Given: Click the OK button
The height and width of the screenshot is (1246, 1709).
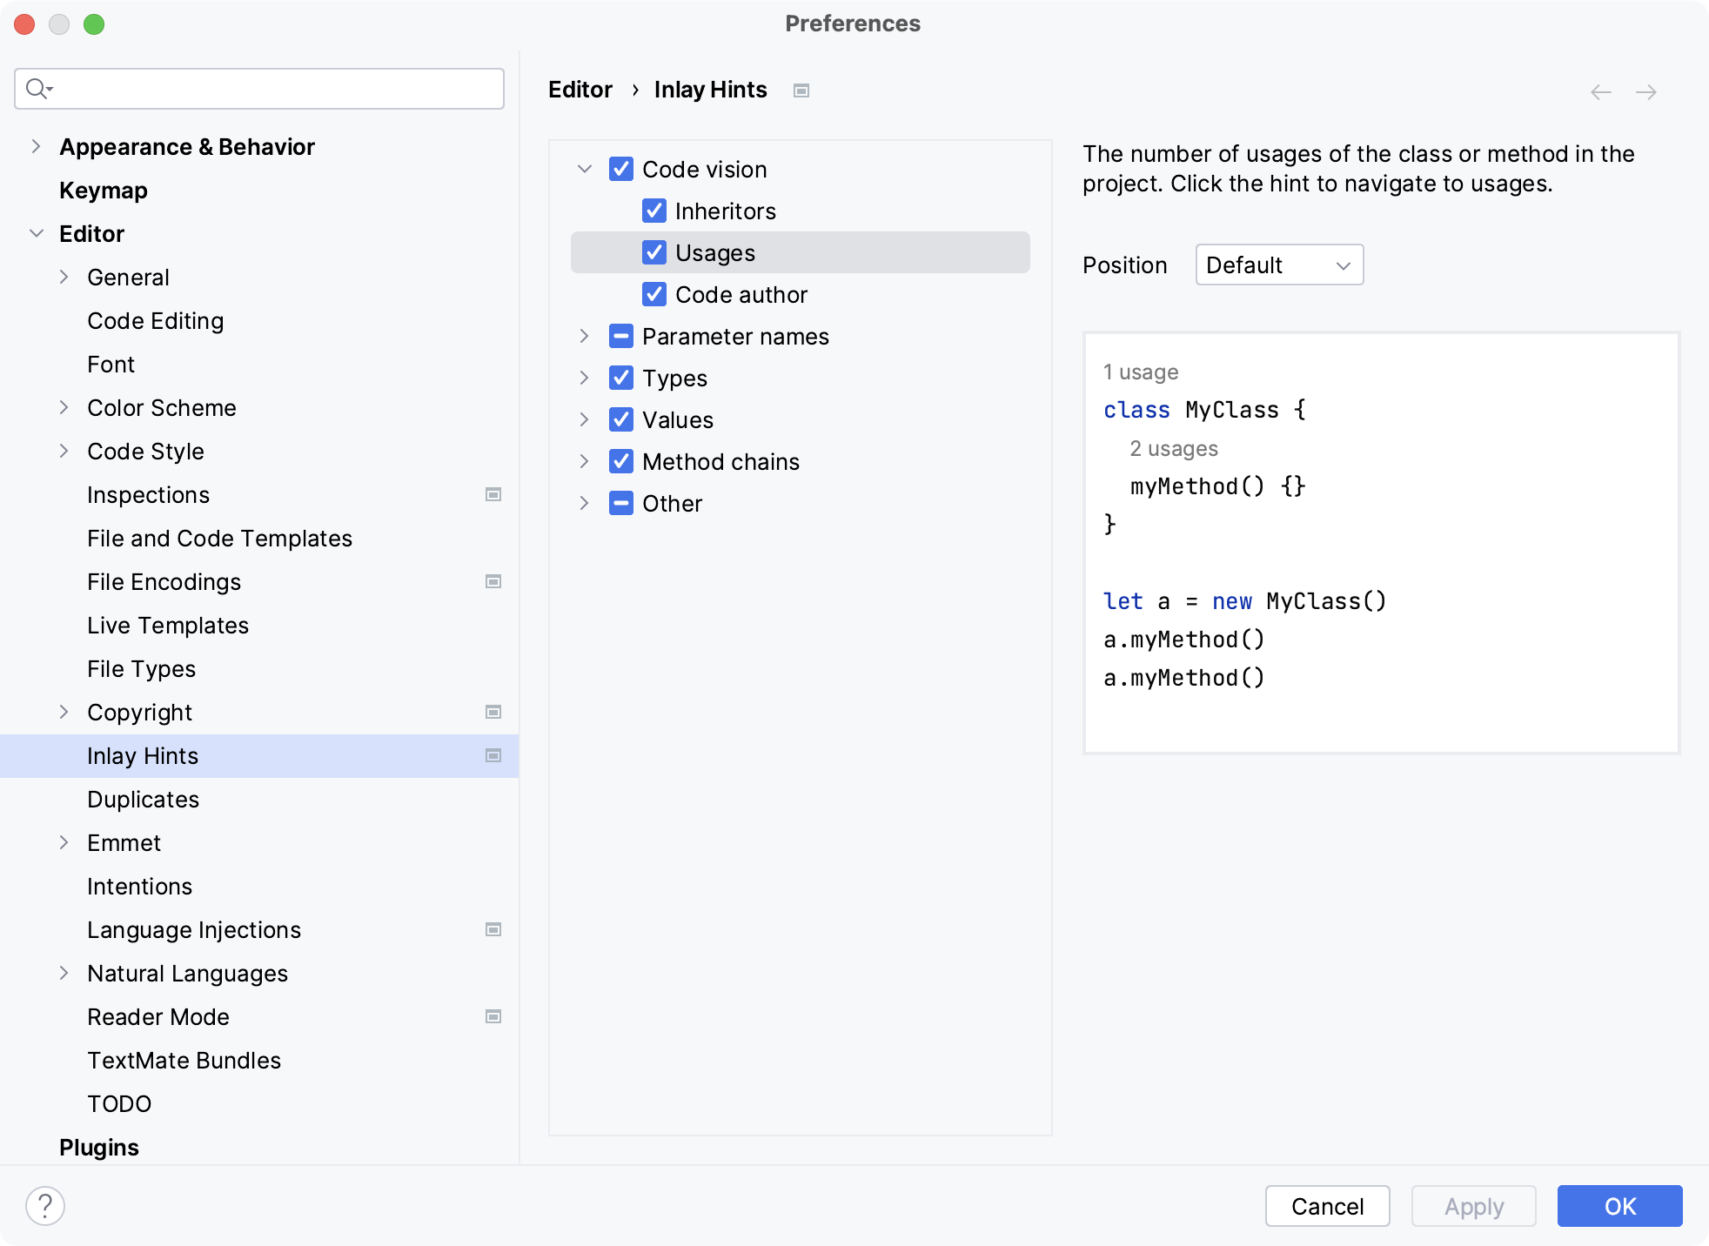Looking at the screenshot, I should click(1620, 1206).
